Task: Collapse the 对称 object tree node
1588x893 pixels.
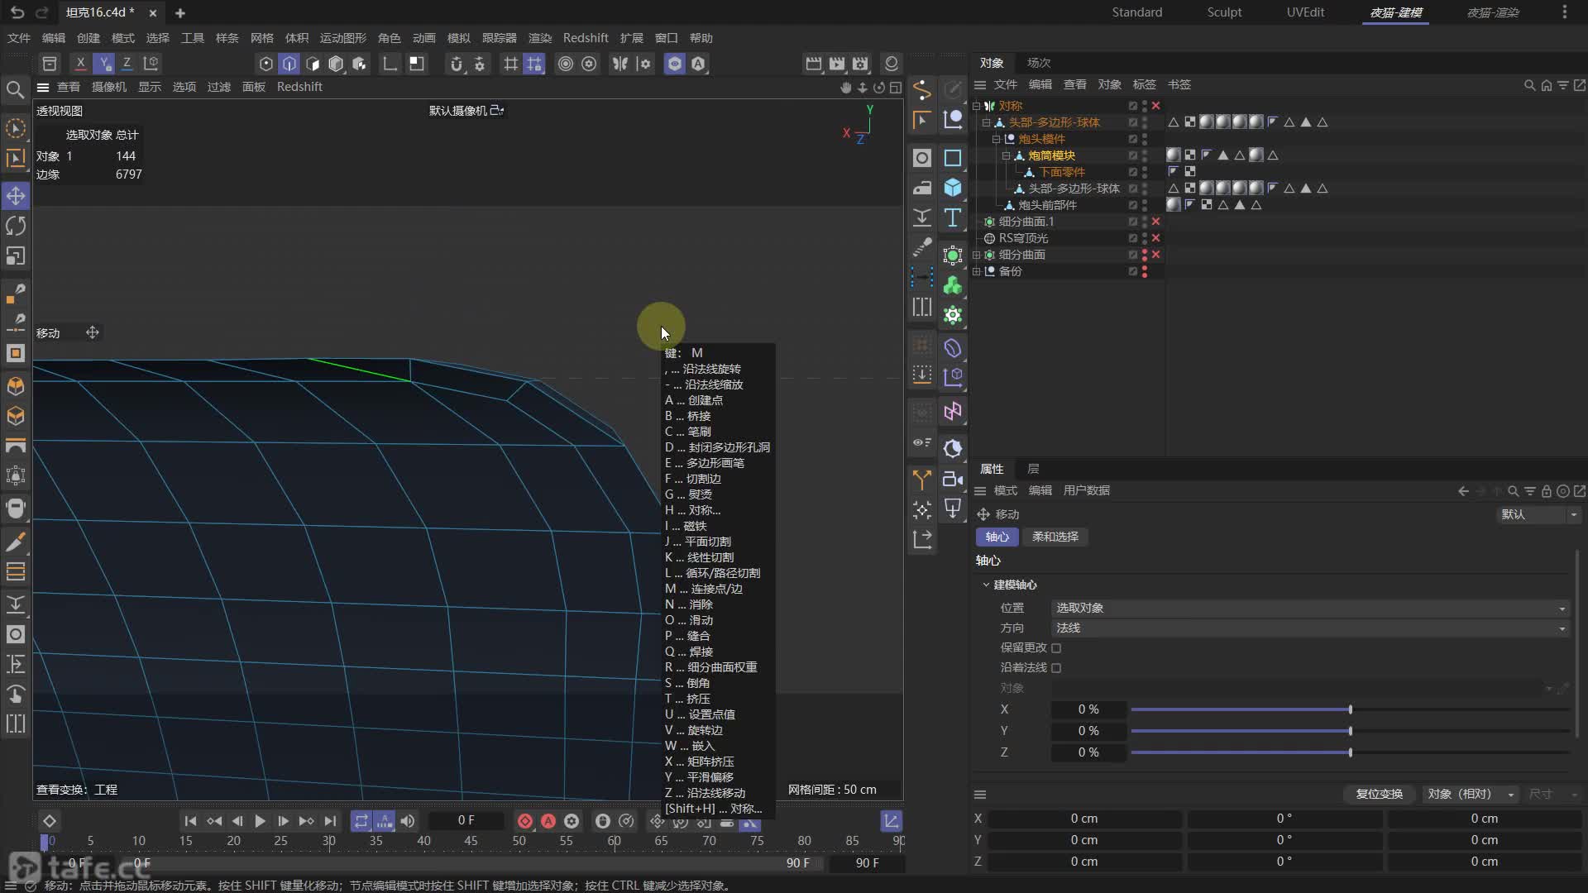Action: 977,106
